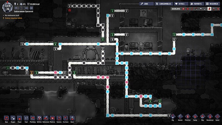Screen dimensions: 222x125
Task: Open the Base build category
Action: coord(6,118)
